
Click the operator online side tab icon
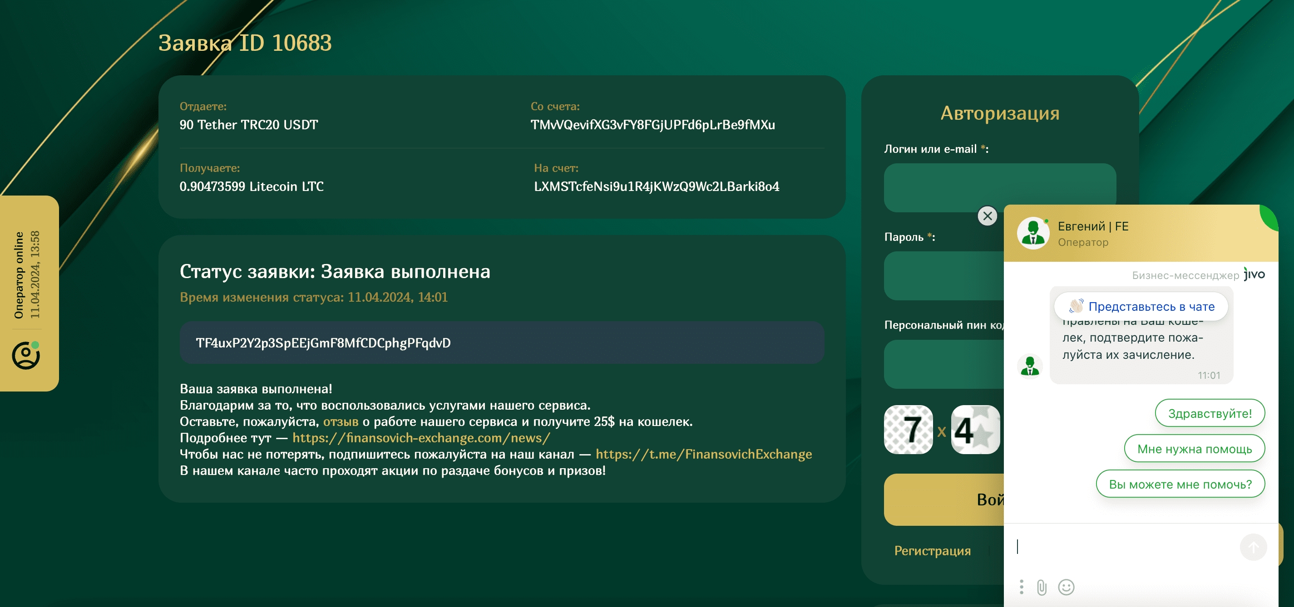(x=26, y=355)
